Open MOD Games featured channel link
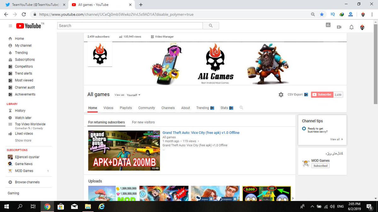 [x=320, y=160]
